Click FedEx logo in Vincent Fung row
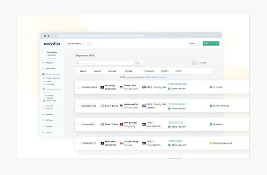The height and width of the screenshot is (175, 267). (x=144, y=143)
